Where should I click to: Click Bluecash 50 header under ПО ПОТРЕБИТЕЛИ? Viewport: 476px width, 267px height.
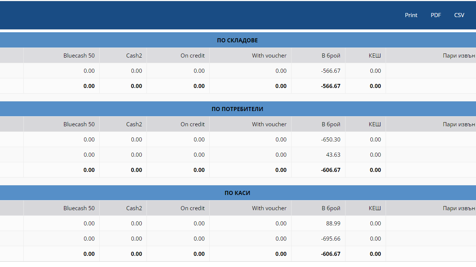click(x=79, y=124)
